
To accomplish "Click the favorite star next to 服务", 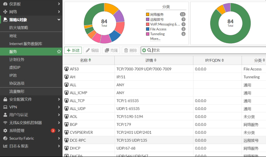I will coord(59,51).
